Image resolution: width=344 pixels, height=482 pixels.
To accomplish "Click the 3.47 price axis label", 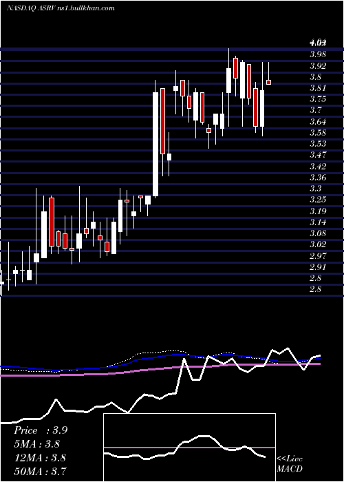I will click(x=318, y=155).
